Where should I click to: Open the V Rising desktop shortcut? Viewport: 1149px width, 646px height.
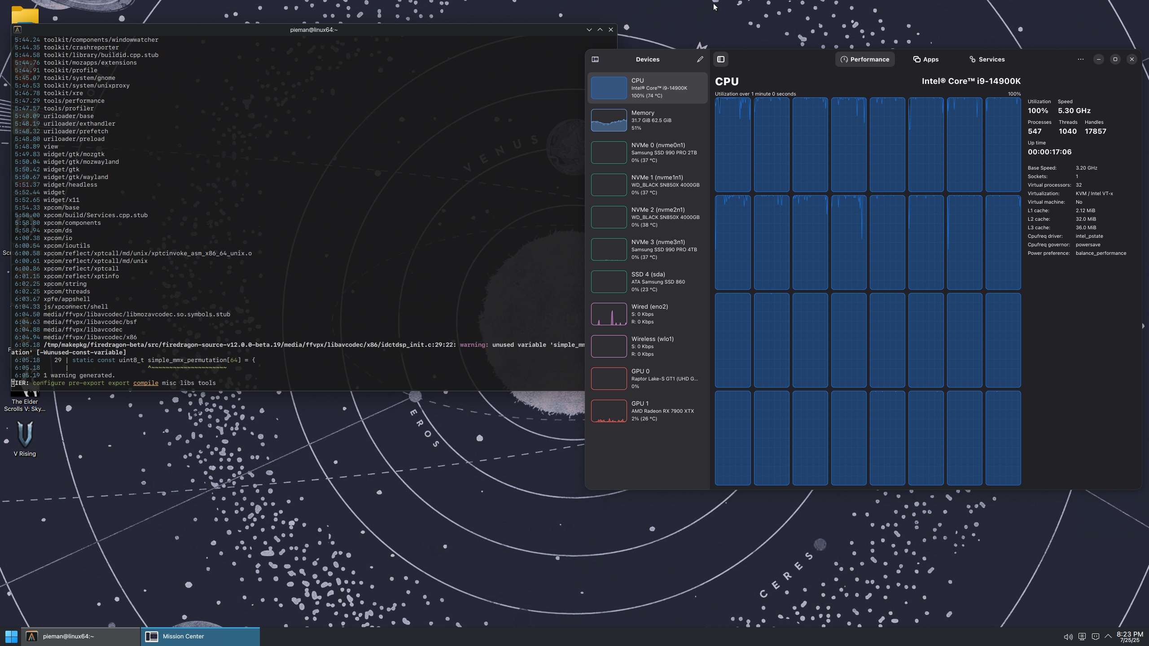click(25, 438)
